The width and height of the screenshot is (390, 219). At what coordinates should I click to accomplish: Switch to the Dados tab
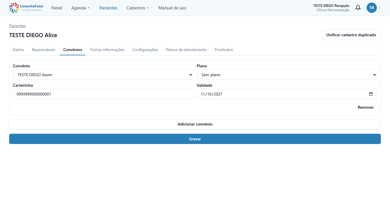(18, 50)
